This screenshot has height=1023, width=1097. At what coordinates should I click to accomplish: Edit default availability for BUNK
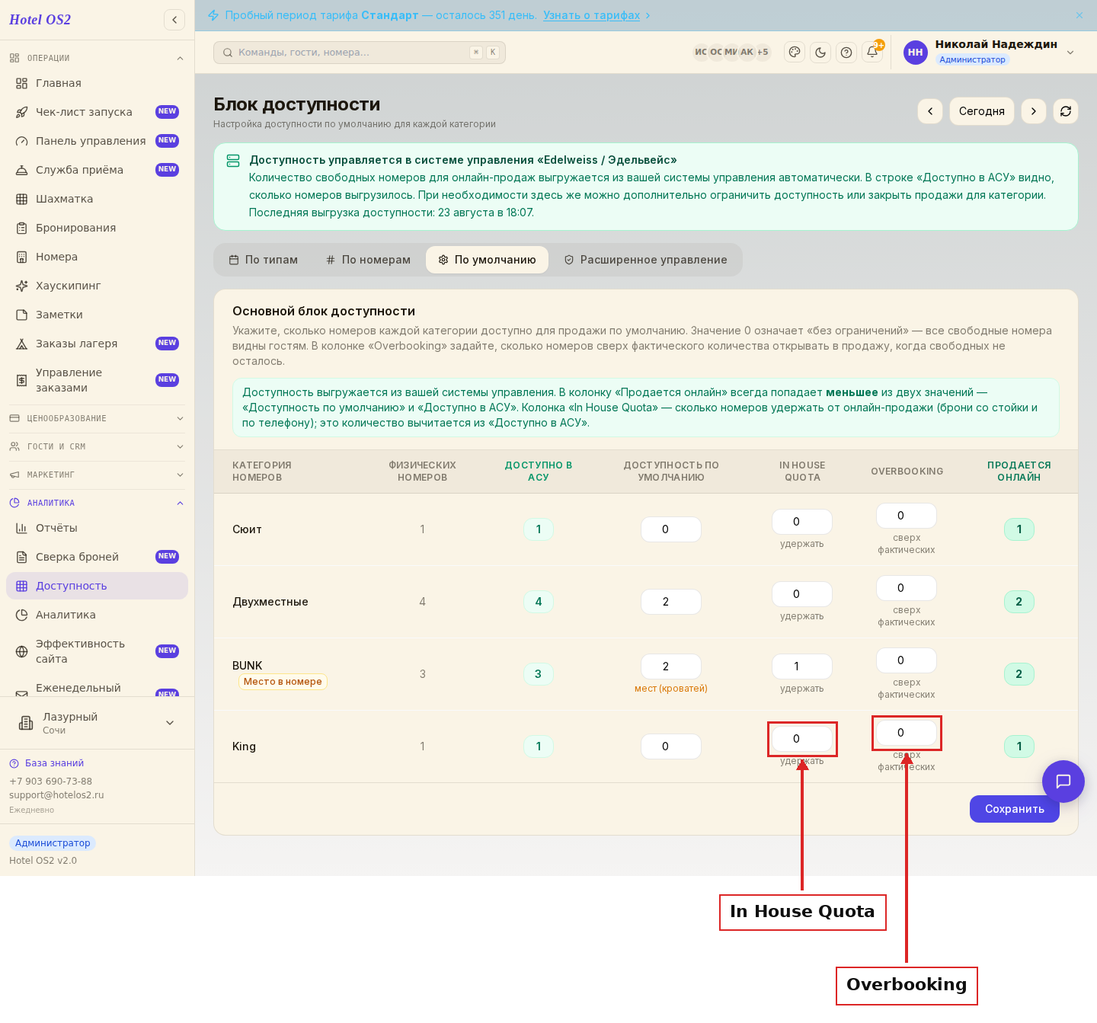[x=671, y=667]
